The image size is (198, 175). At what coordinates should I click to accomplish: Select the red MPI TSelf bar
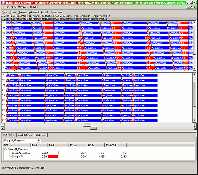coord(53,157)
